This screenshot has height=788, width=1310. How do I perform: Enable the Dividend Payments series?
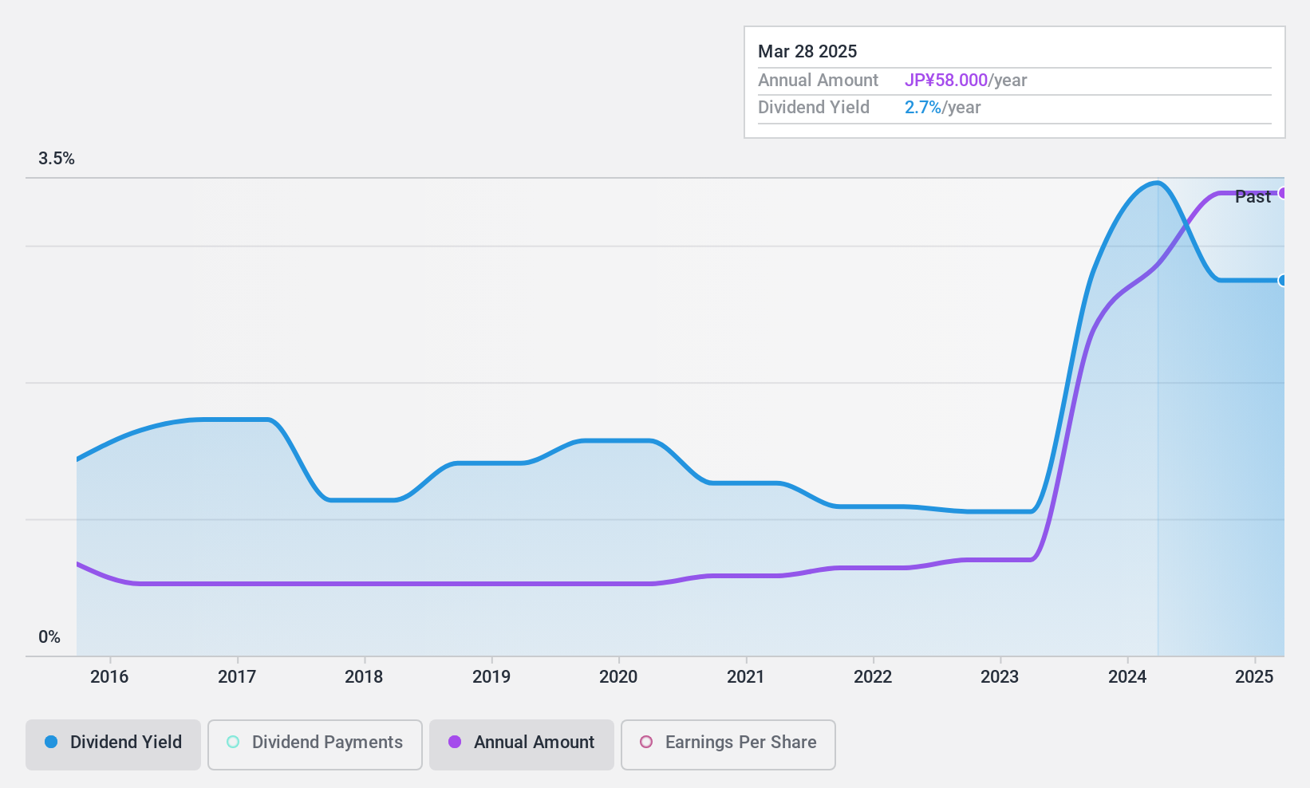[x=314, y=745]
